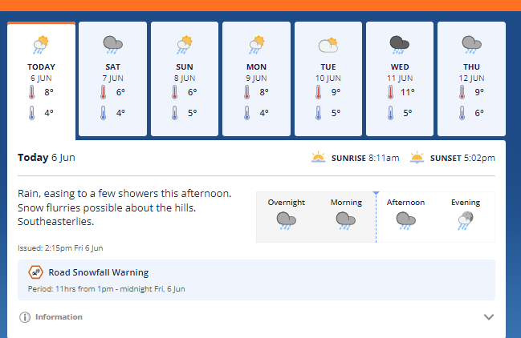Click the Afternoon rain cloud icon
Viewport: 521px width, 338px height.
tap(405, 221)
